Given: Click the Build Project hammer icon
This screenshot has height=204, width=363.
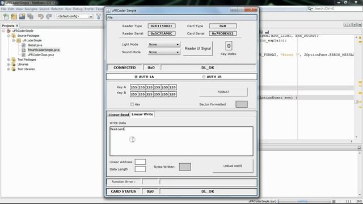Looking at the screenshot, I should point(98,16).
